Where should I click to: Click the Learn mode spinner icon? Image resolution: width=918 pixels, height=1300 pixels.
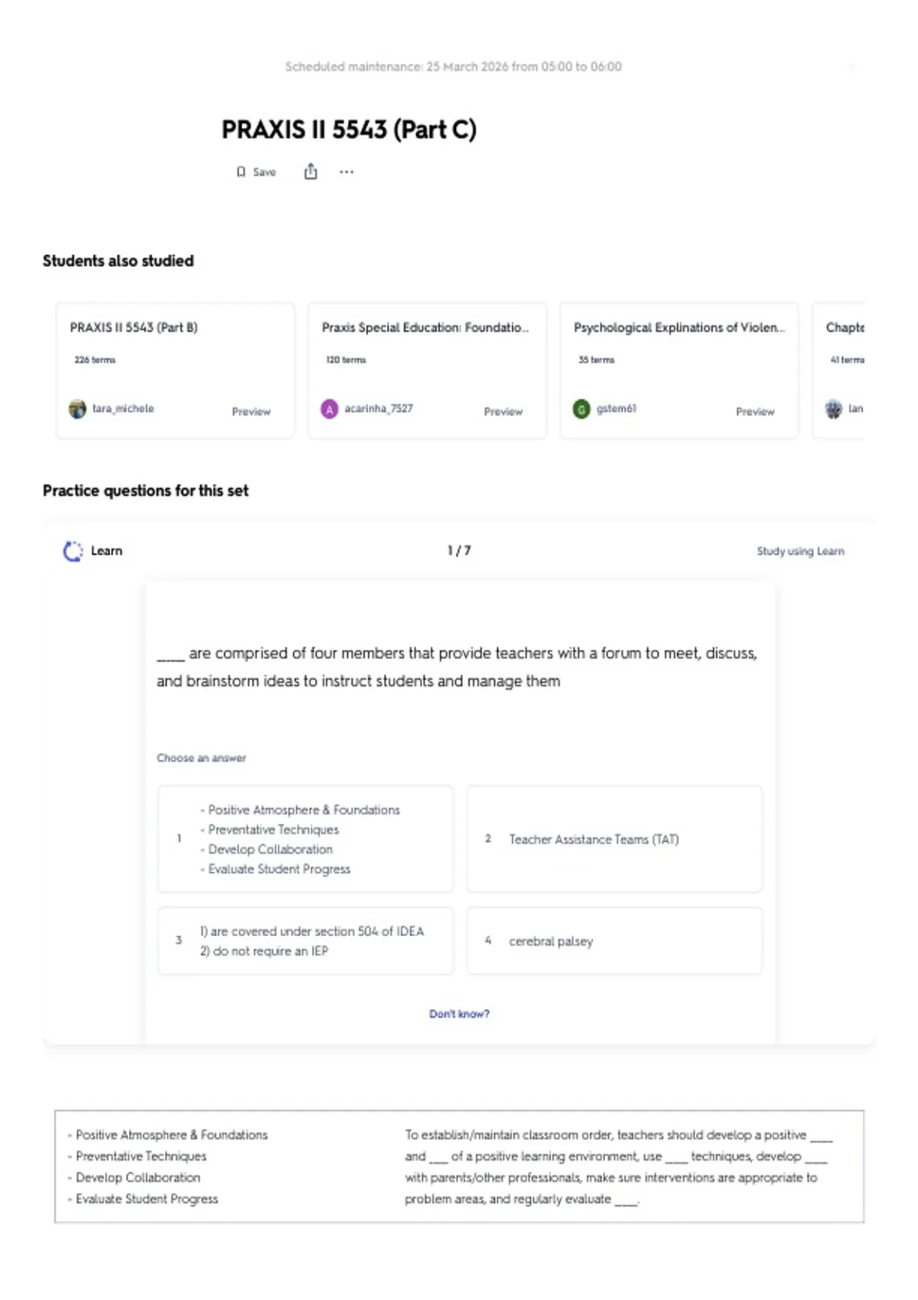coord(73,551)
